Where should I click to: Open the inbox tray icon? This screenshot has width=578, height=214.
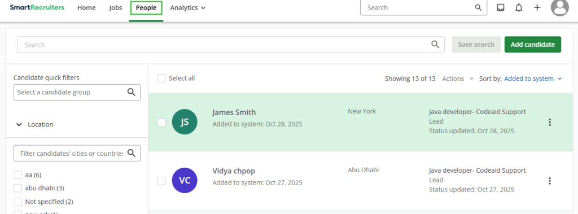tap(501, 8)
